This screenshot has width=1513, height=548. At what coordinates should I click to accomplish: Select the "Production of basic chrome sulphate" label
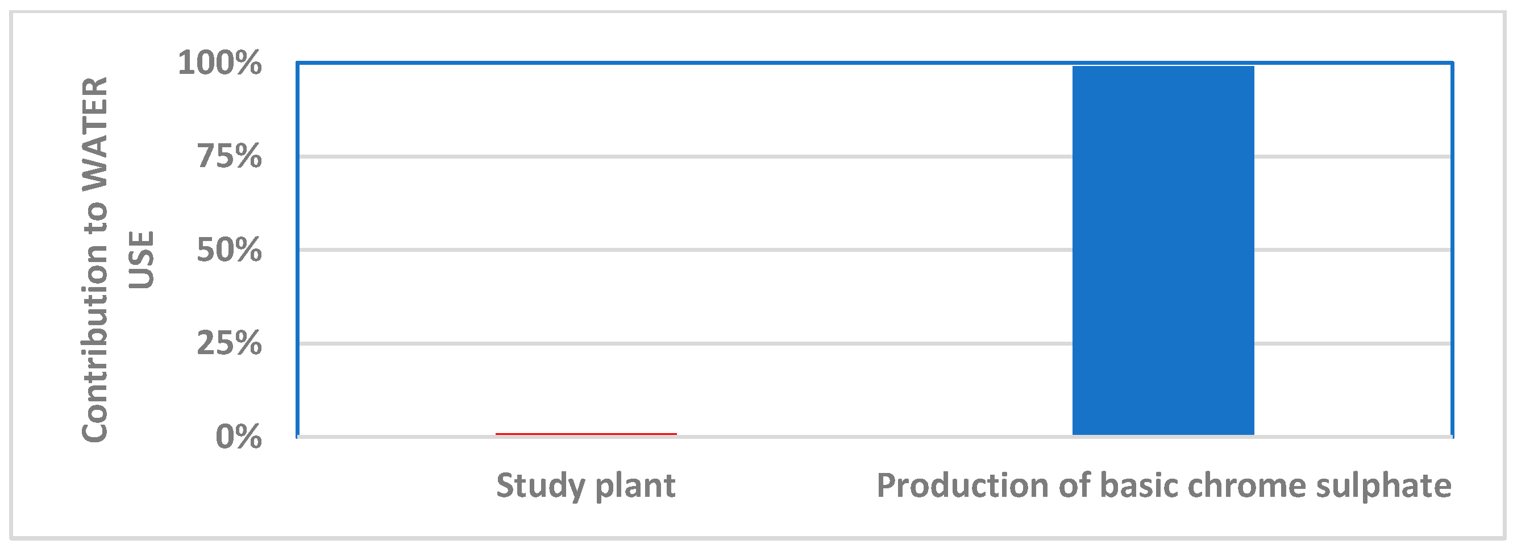coord(1163,485)
